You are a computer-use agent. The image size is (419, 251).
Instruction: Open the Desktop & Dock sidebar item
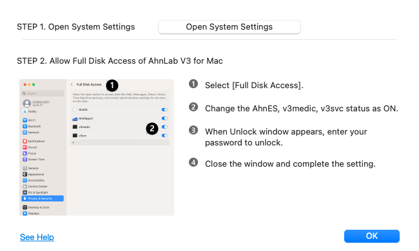click(x=36, y=207)
